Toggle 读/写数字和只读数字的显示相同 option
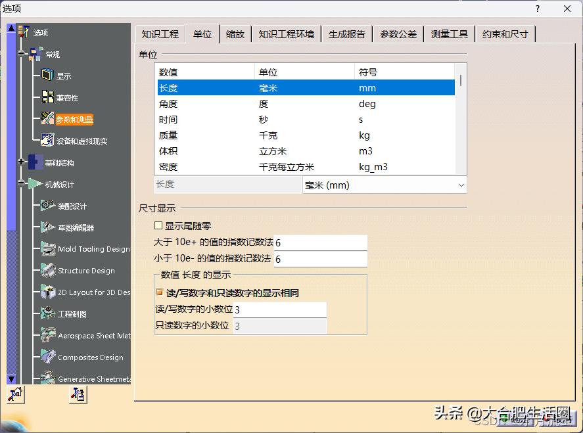583x433 pixels. tap(158, 294)
